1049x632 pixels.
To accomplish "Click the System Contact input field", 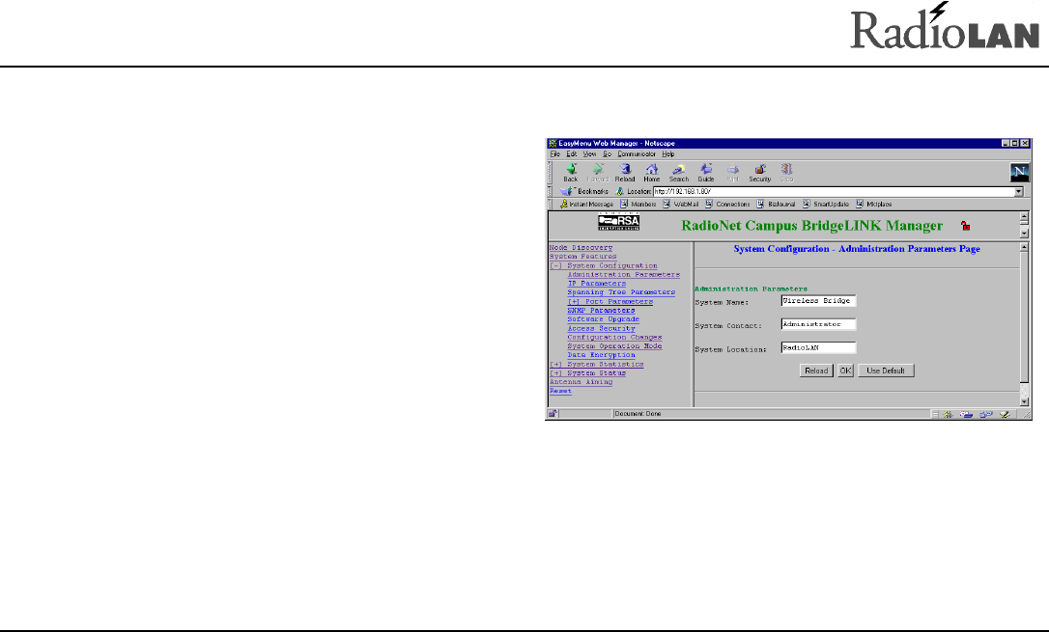I will click(818, 325).
